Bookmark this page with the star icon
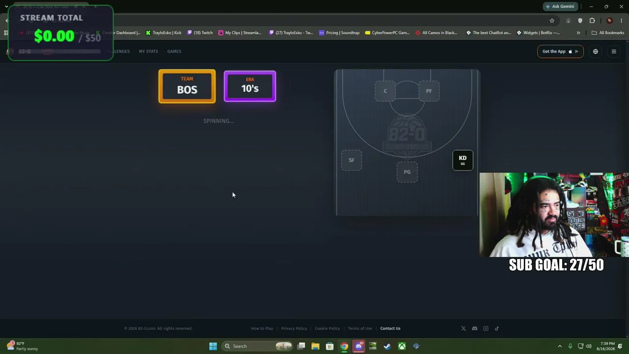 tap(552, 21)
